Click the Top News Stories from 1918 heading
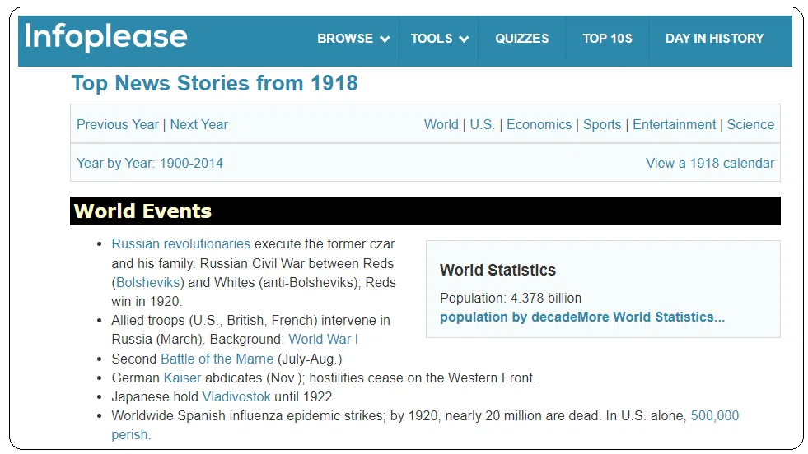 [214, 83]
